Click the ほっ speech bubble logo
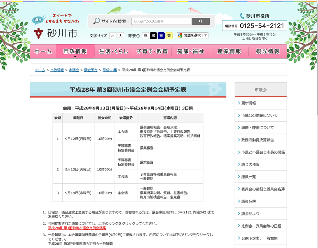 click(x=37, y=21)
